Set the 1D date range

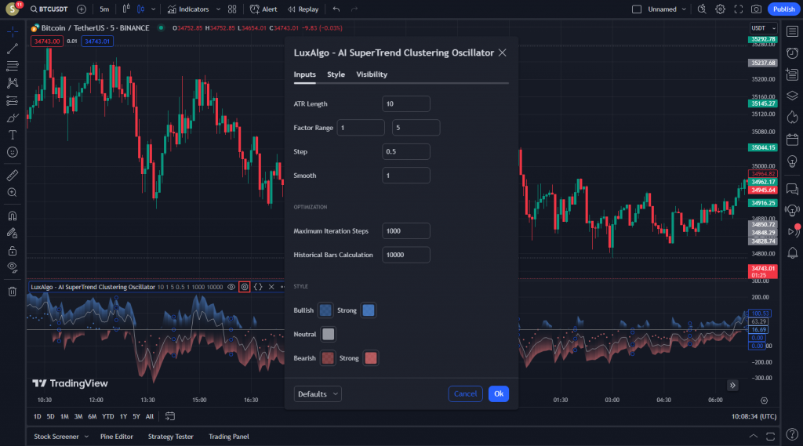(38, 416)
